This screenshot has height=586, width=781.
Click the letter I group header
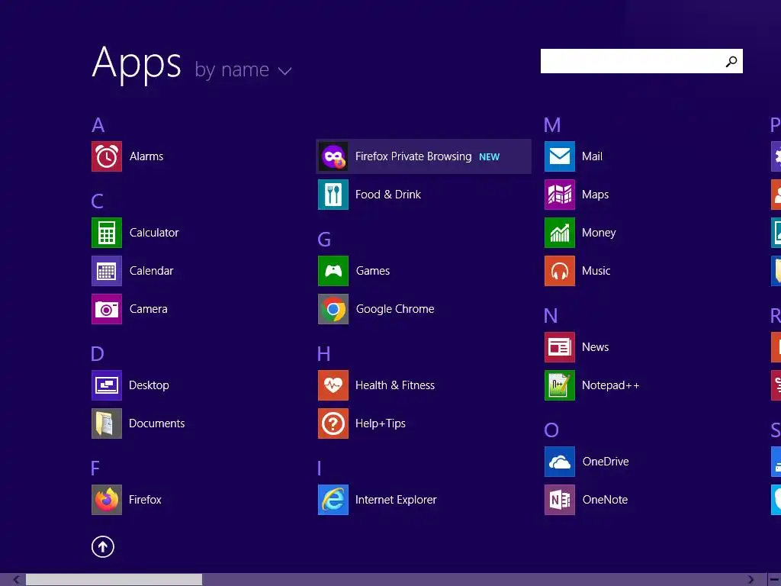[x=320, y=468]
